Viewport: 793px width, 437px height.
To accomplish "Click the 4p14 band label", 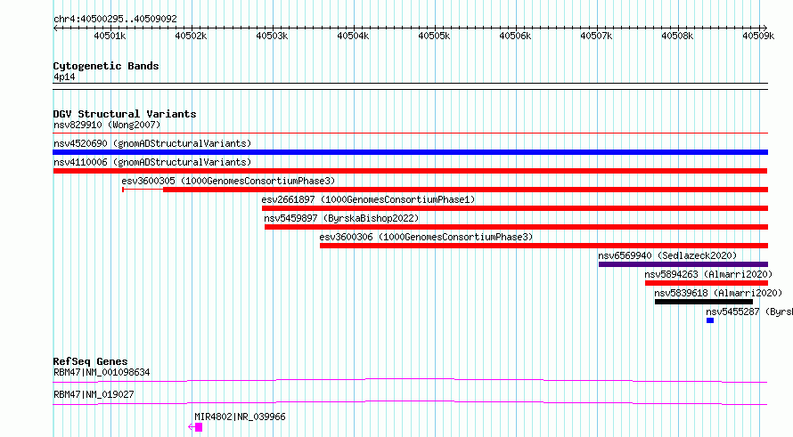I will click(64, 77).
